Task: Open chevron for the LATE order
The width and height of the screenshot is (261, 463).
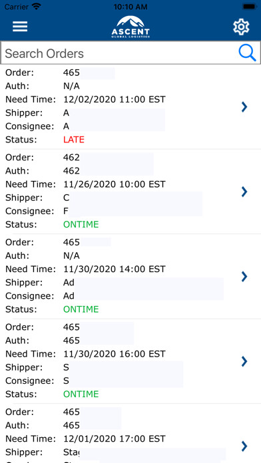Action: 244,107
